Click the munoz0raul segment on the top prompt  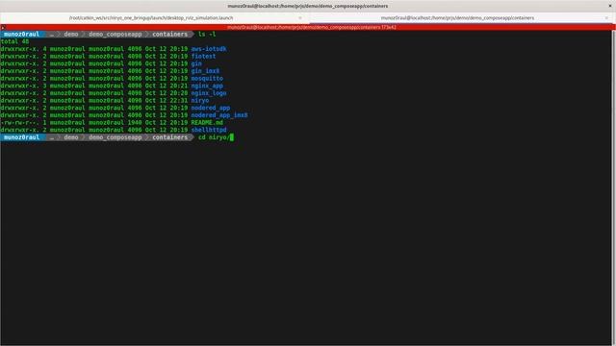(x=21, y=35)
